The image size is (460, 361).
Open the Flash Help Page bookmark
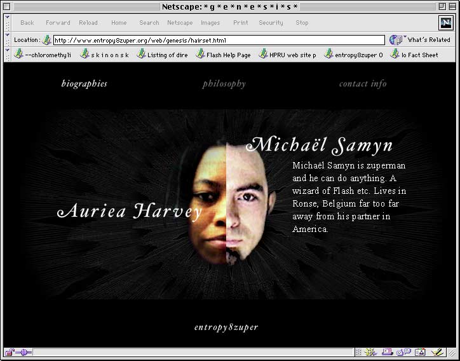(x=223, y=55)
